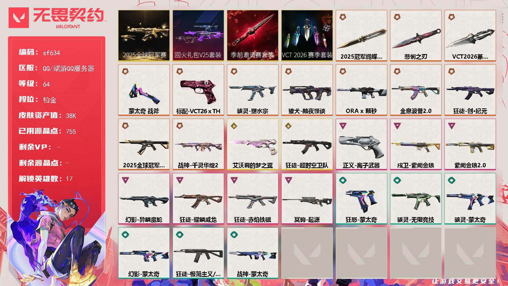Screen dimensions: 508x286
Task: Click the first empty skin slot
Action: pyautogui.click(x=307, y=253)
